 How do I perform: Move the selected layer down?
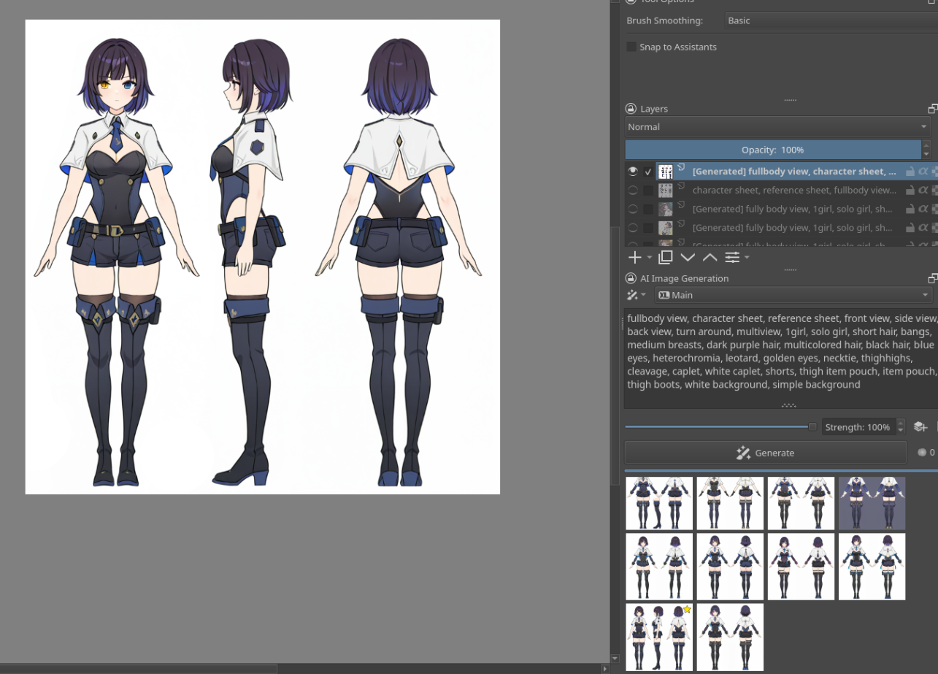pos(688,257)
